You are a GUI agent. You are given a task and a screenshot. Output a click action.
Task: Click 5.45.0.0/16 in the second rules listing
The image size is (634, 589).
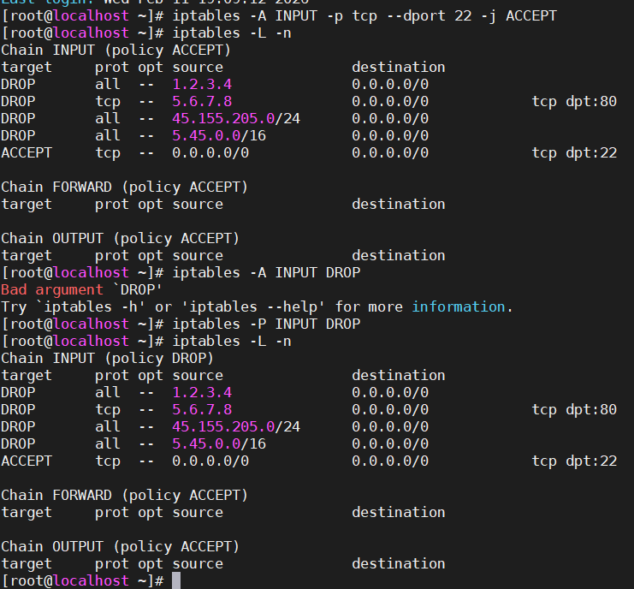click(x=219, y=443)
